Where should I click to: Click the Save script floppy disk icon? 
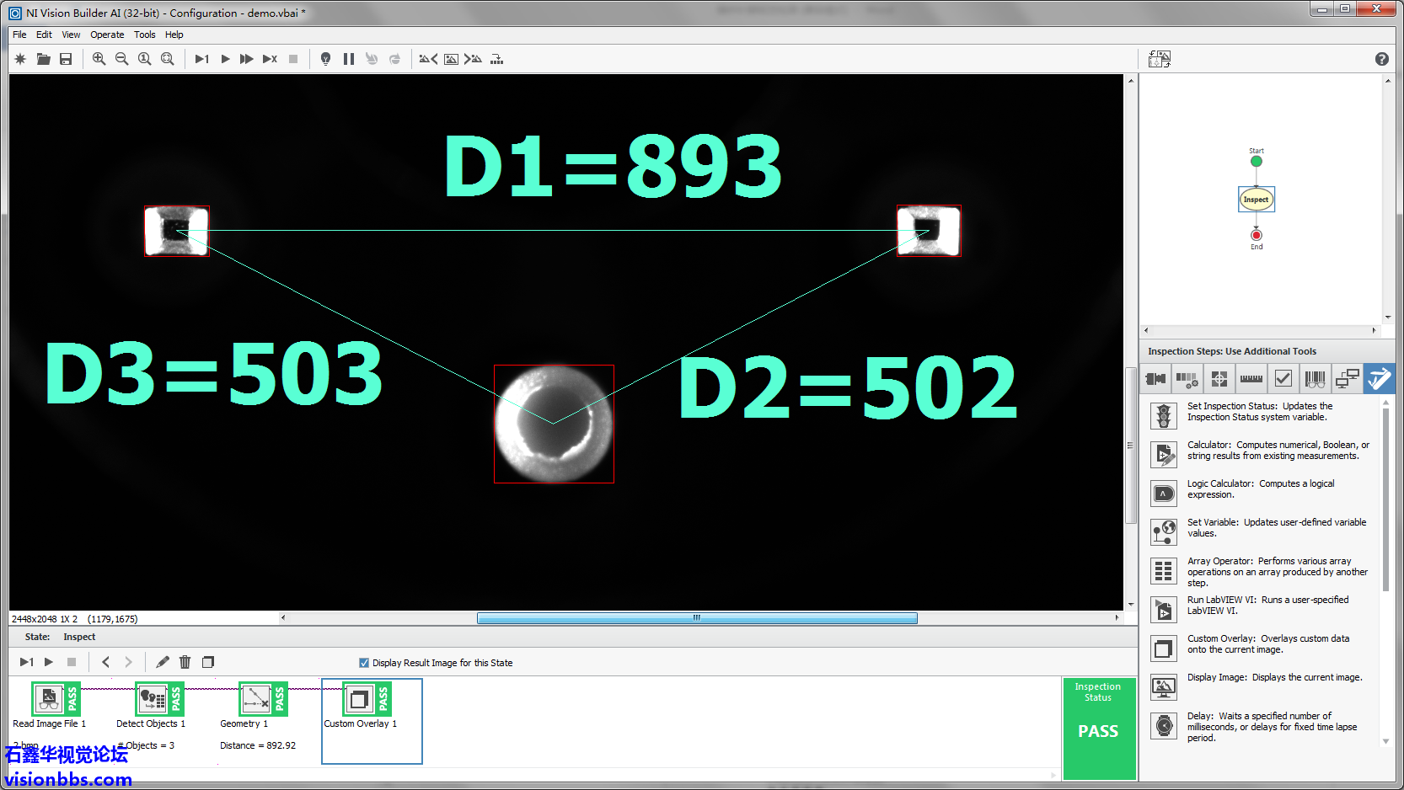click(x=66, y=59)
